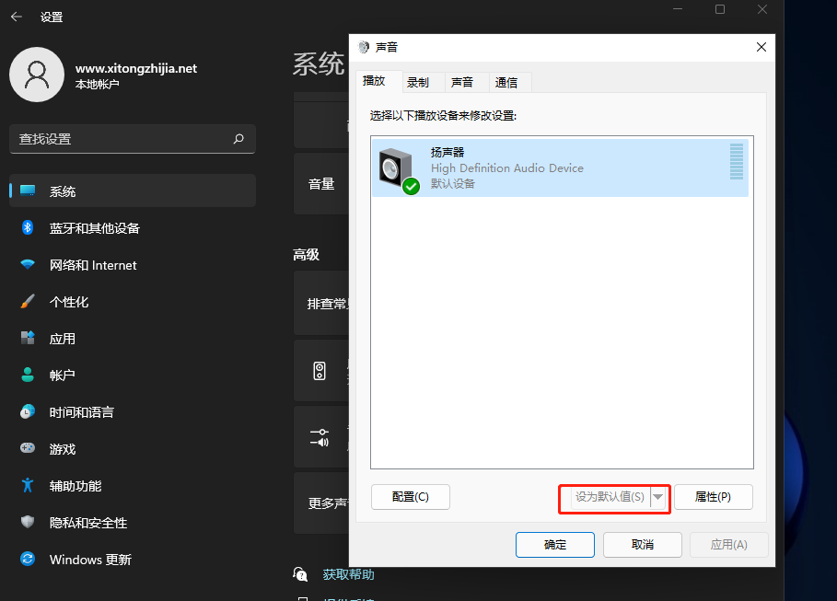Click the 音量 card in Settings

click(x=321, y=183)
